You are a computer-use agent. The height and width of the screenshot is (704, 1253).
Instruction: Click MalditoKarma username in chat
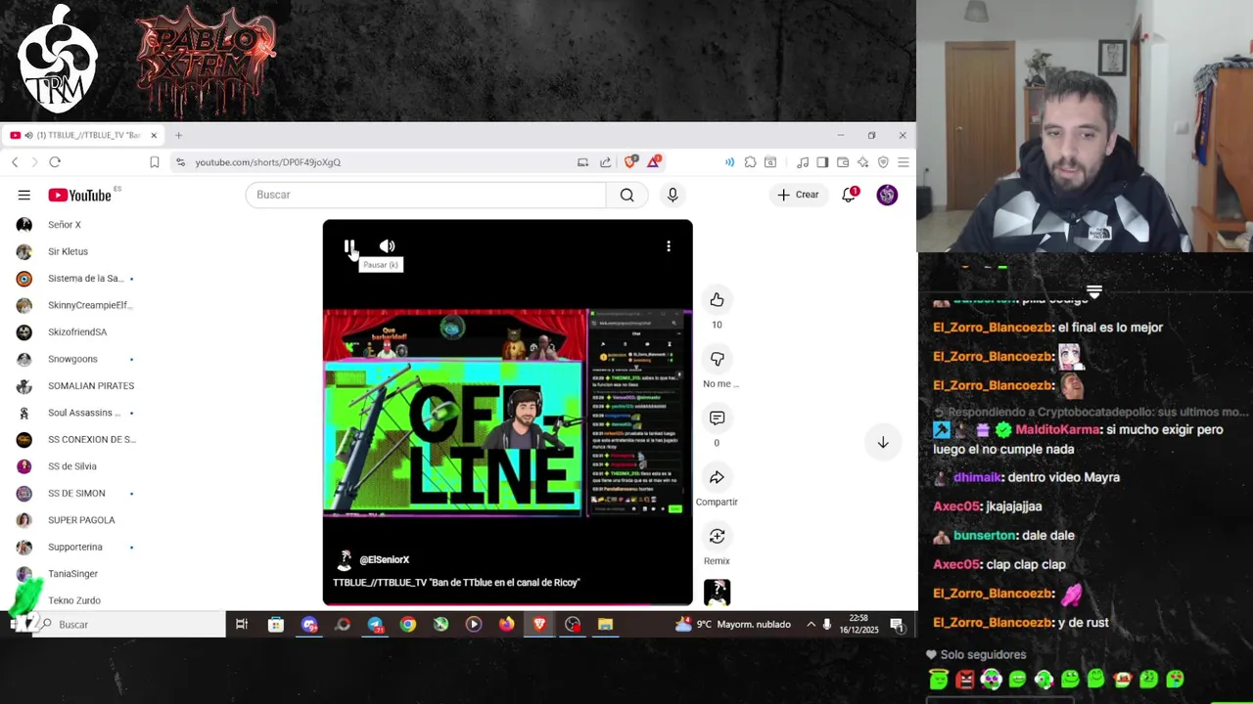click(1057, 430)
